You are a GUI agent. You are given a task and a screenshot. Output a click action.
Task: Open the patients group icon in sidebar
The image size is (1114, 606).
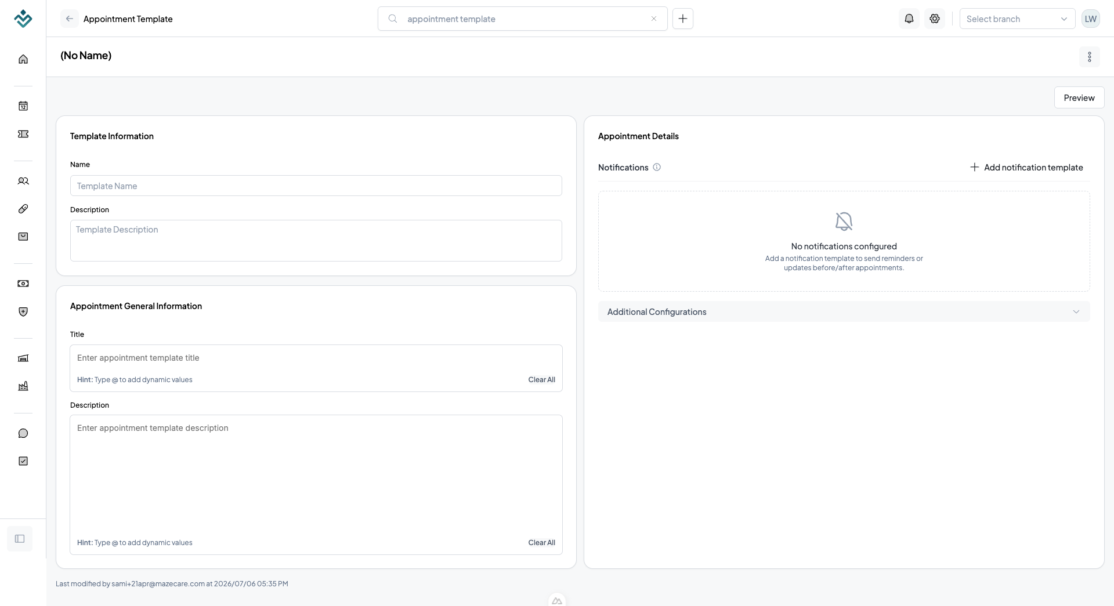[23, 181]
